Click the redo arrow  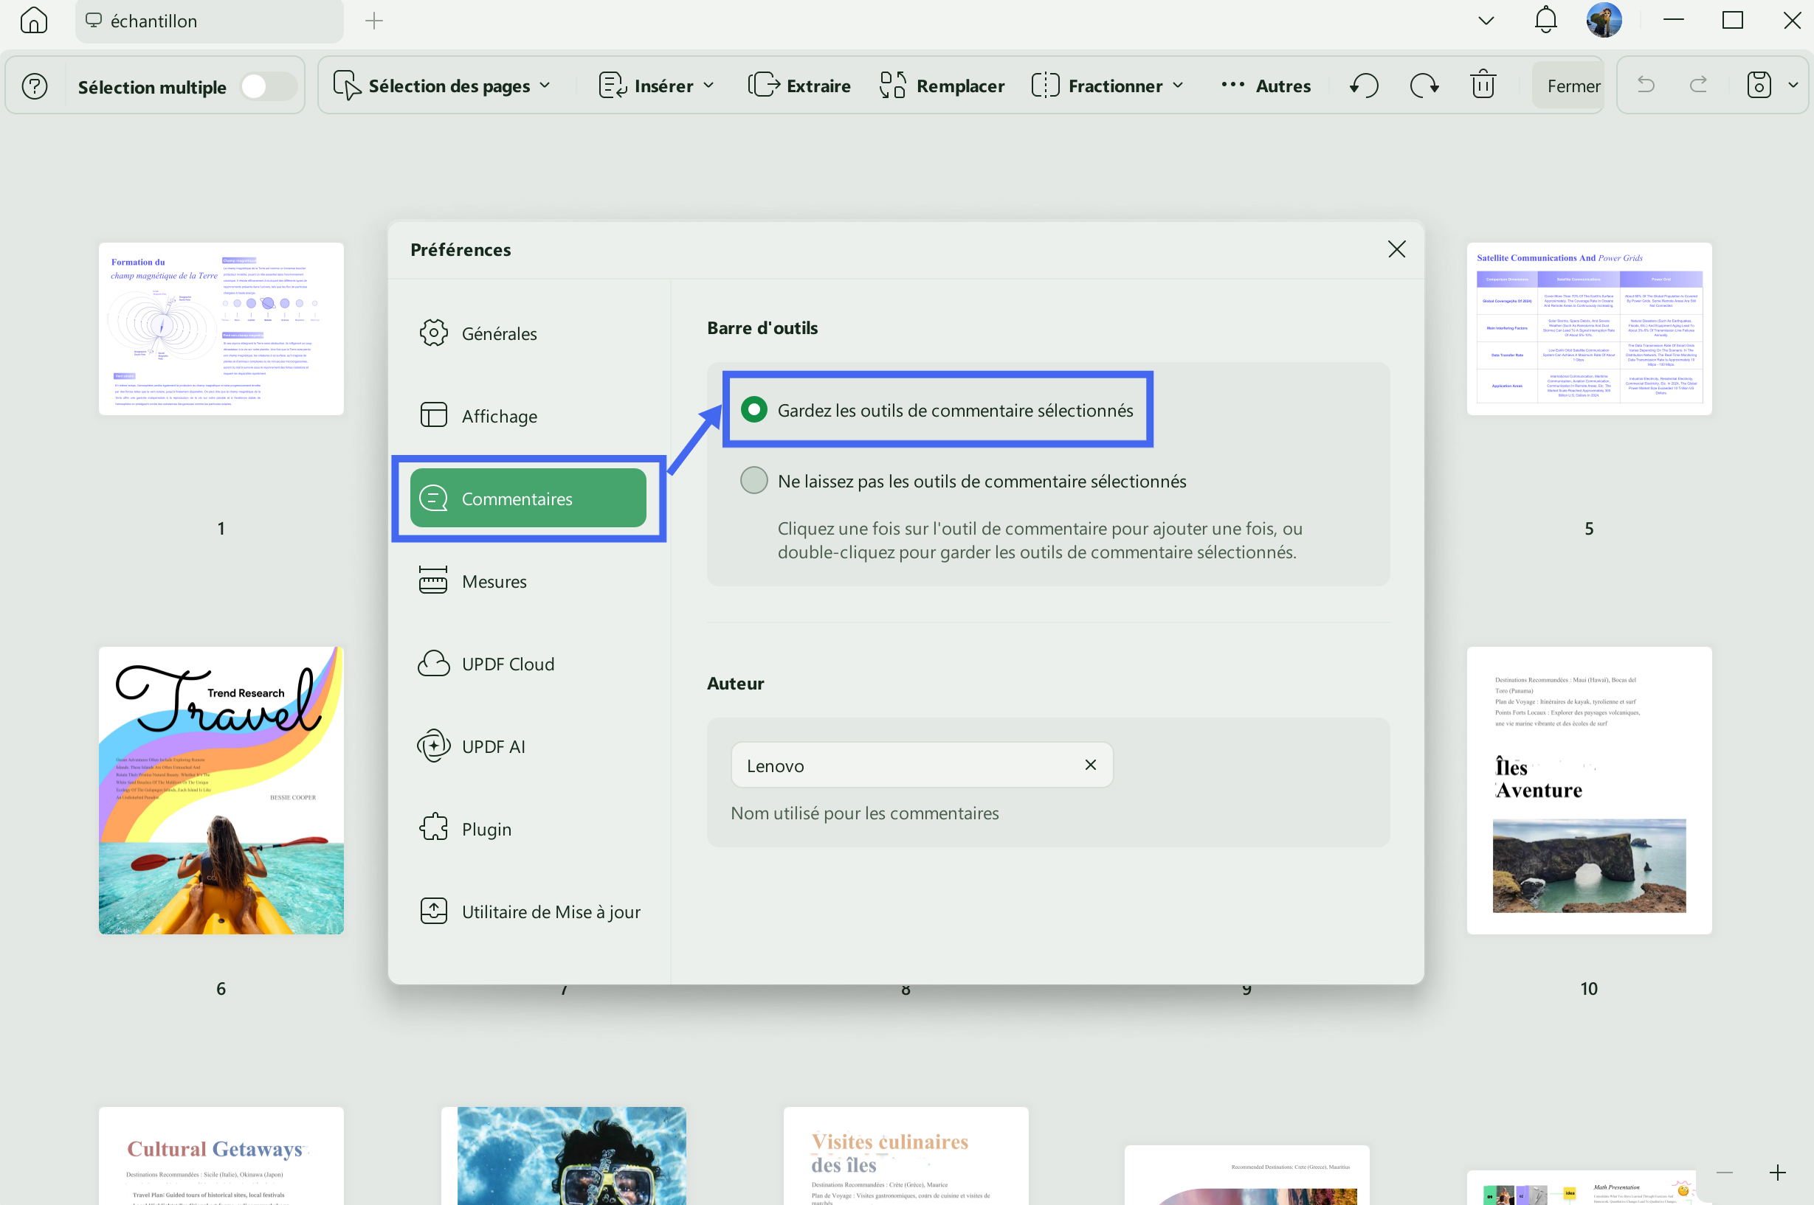pyautogui.click(x=1698, y=85)
